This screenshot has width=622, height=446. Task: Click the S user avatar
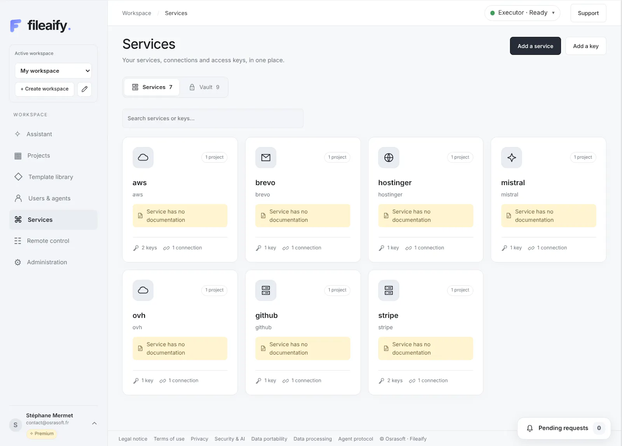click(x=16, y=425)
